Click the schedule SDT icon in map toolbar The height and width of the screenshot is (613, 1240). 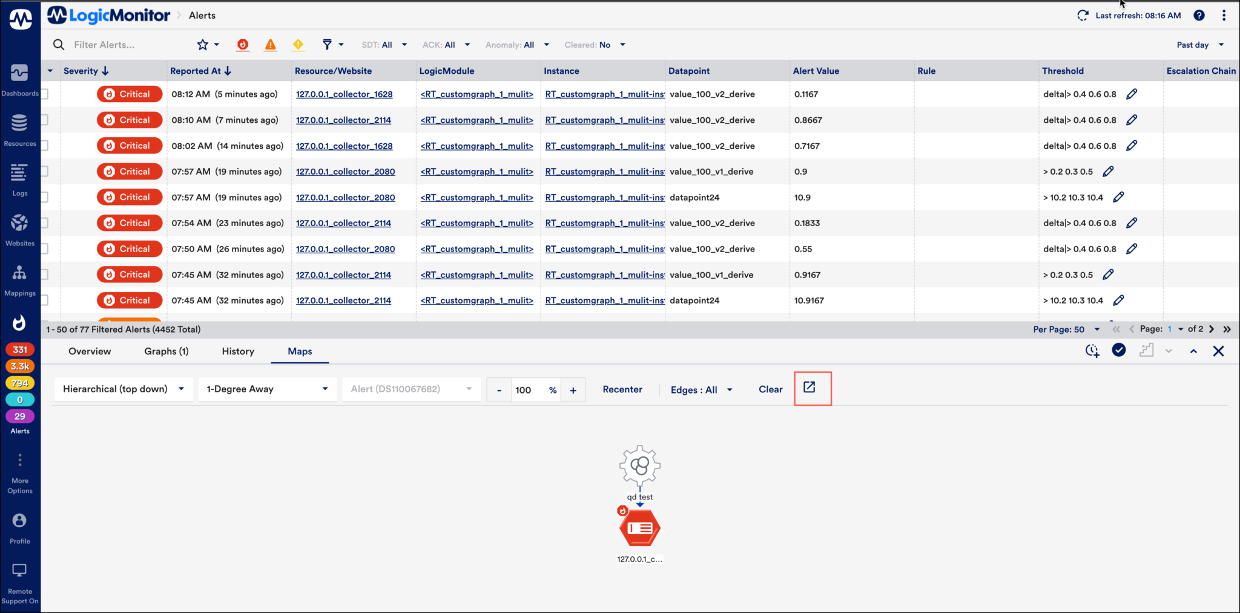tap(1092, 351)
